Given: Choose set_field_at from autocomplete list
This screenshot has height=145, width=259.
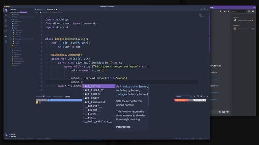Looking at the screenshot, I should [99, 90].
